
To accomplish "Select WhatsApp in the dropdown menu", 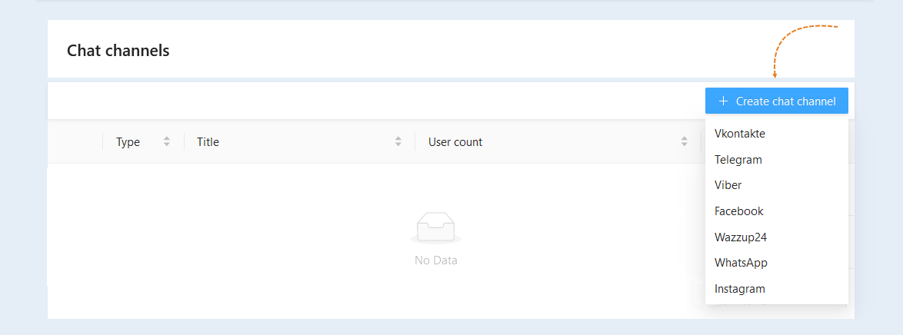I will [x=776, y=263].
